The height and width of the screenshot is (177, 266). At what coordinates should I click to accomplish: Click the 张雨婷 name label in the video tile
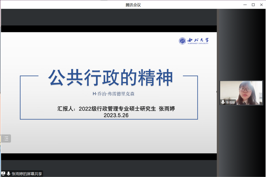[231, 103]
